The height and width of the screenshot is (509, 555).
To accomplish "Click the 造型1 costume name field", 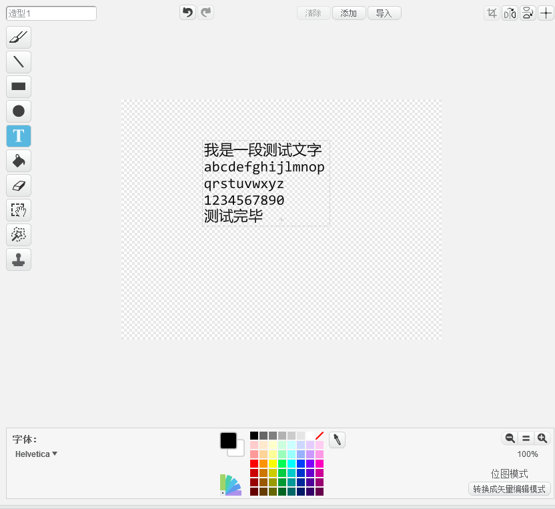I will (51, 13).
